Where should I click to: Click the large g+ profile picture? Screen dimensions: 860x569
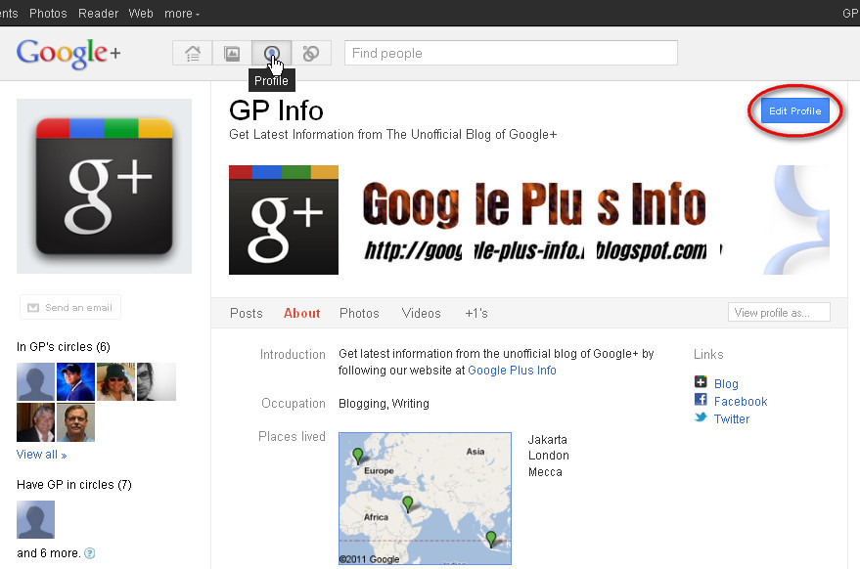[x=105, y=187]
